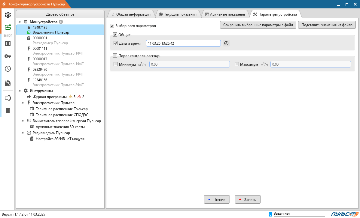The width and height of the screenshot is (360, 218).
Task: Click the trash bin delete icon
Action: (8, 111)
